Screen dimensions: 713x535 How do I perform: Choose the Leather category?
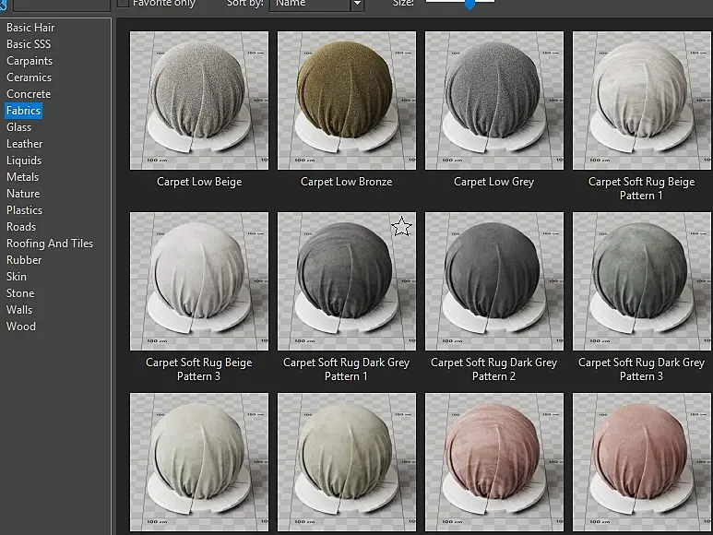pyautogui.click(x=25, y=144)
